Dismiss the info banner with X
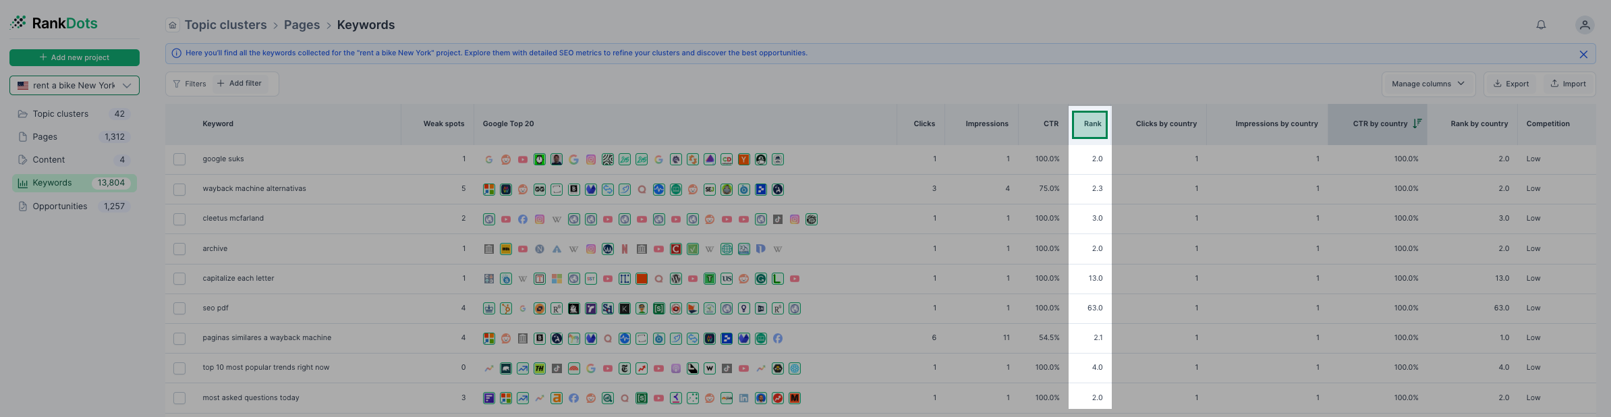 click(1583, 54)
